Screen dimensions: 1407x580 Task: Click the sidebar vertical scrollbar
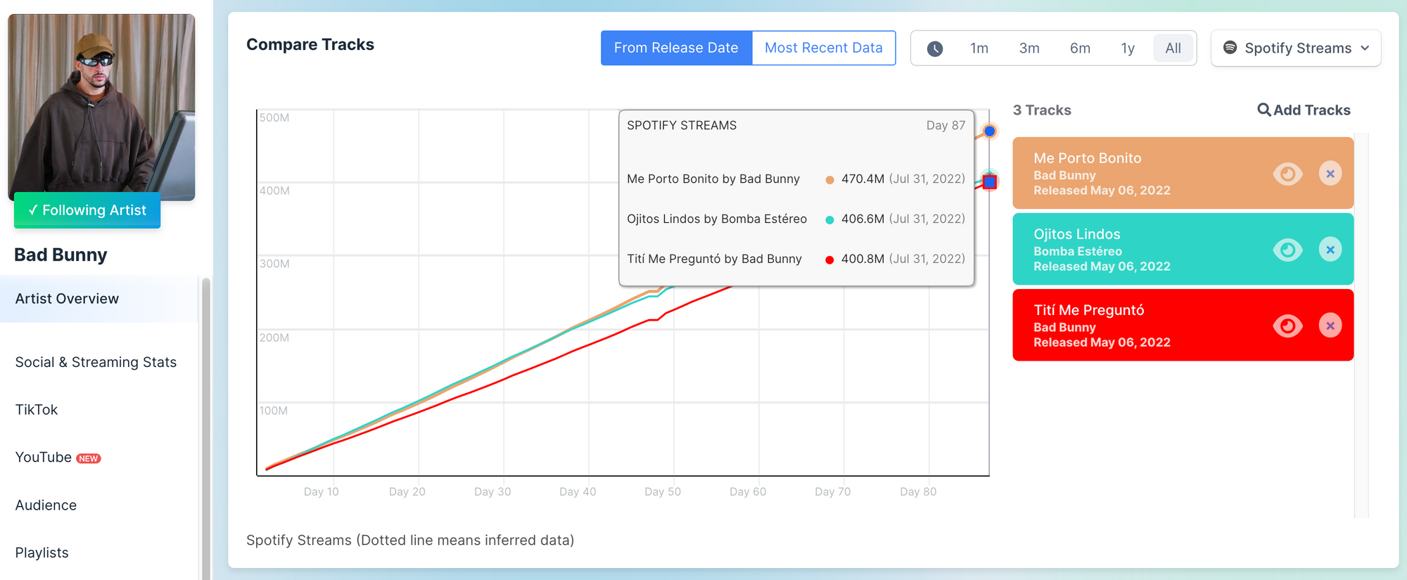(206, 429)
